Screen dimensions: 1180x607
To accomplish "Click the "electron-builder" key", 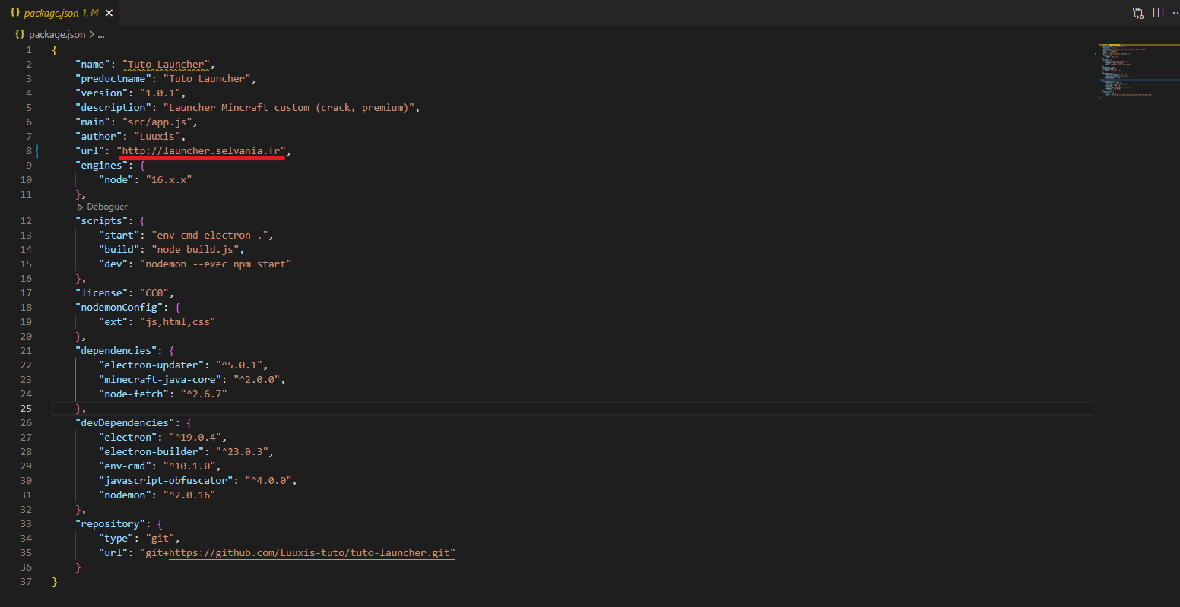I will (x=151, y=452).
